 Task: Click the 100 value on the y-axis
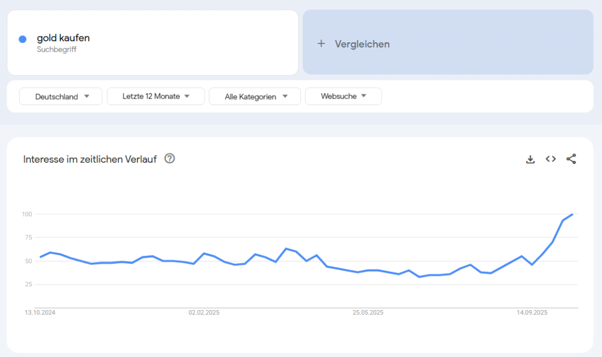[27, 214]
